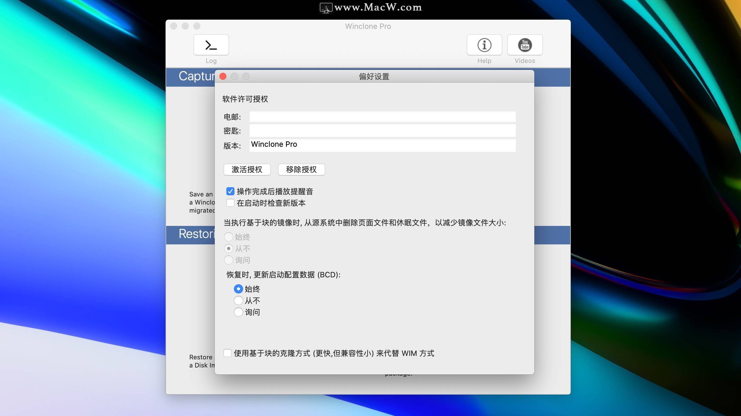Open the Help info icon
Viewport: 741px width, 416px height.
[x=484, y=45]
